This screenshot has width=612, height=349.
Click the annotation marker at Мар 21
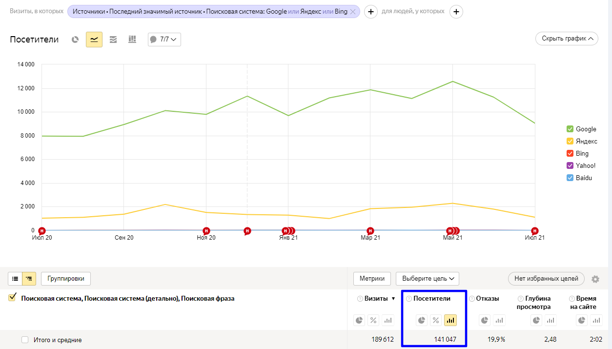370,230
